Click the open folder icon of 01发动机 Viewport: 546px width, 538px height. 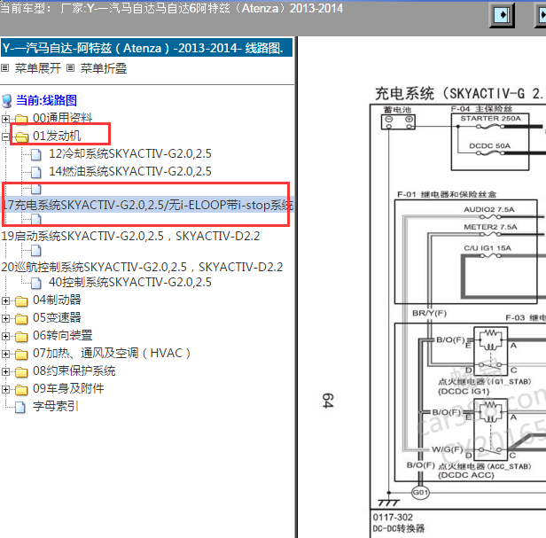(21, 136)
